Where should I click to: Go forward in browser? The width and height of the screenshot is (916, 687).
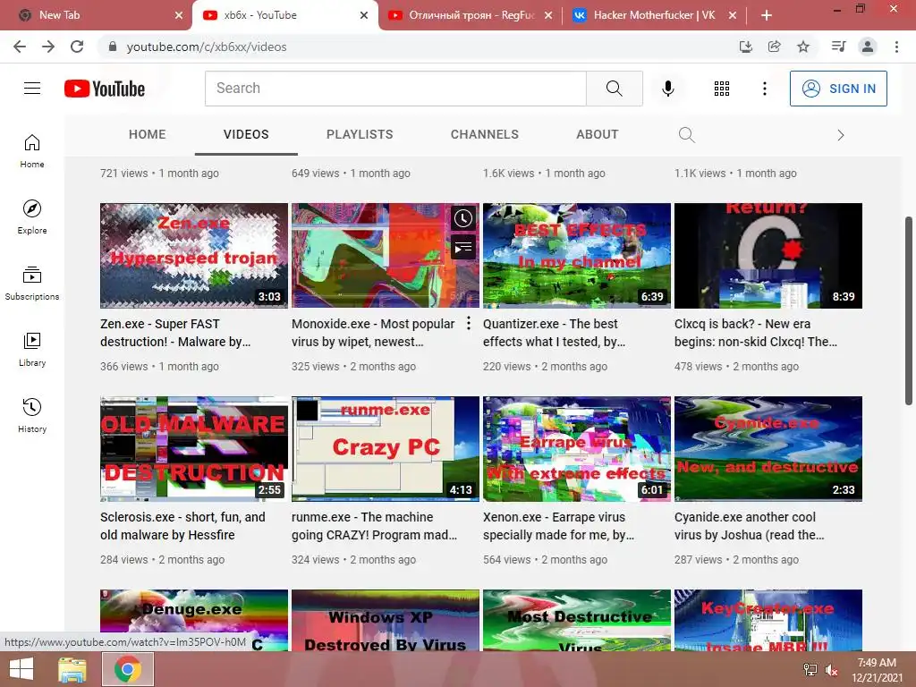[48, 47]
